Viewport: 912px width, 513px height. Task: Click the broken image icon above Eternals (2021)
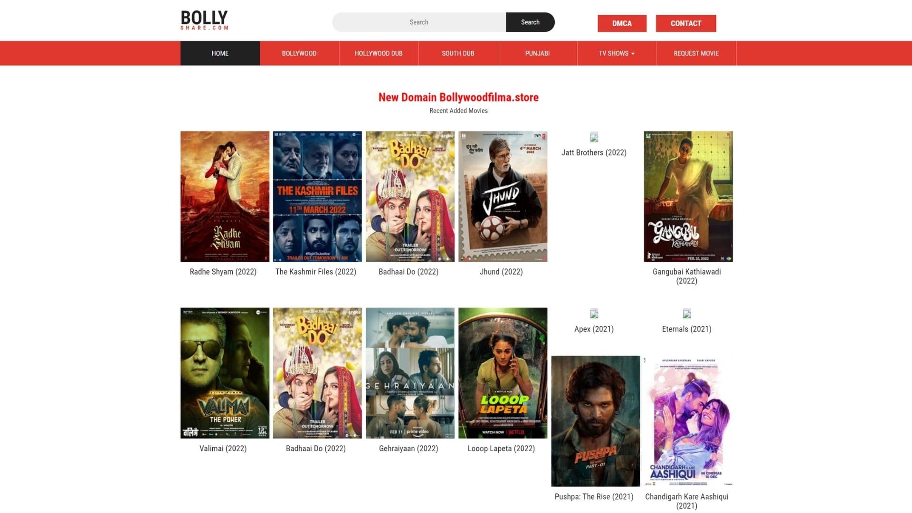click(686, 314)
